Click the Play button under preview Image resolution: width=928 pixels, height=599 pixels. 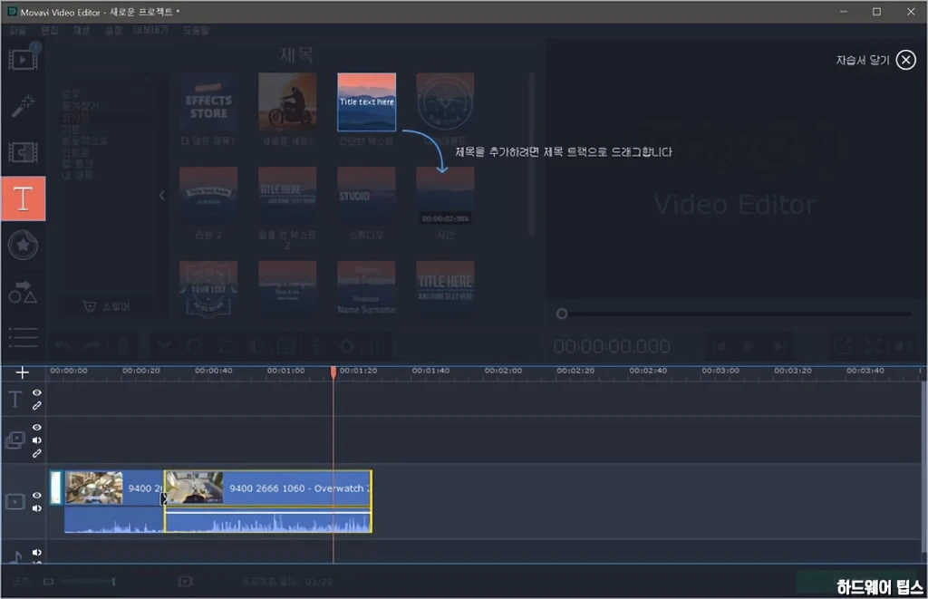point(749,346)
